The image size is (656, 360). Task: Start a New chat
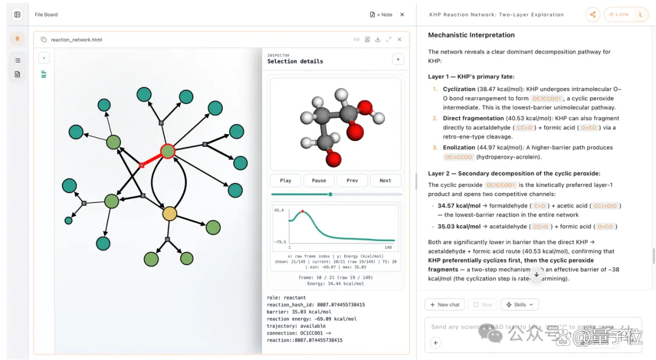tap(445, 304)
